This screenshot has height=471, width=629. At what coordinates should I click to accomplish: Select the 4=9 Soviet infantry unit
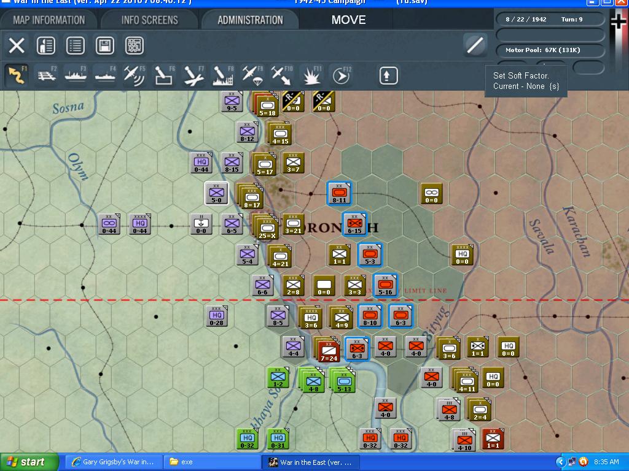342,318
